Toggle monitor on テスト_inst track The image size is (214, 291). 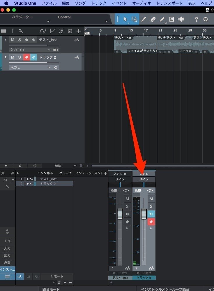pyautogui.click(x=33, y=40)
